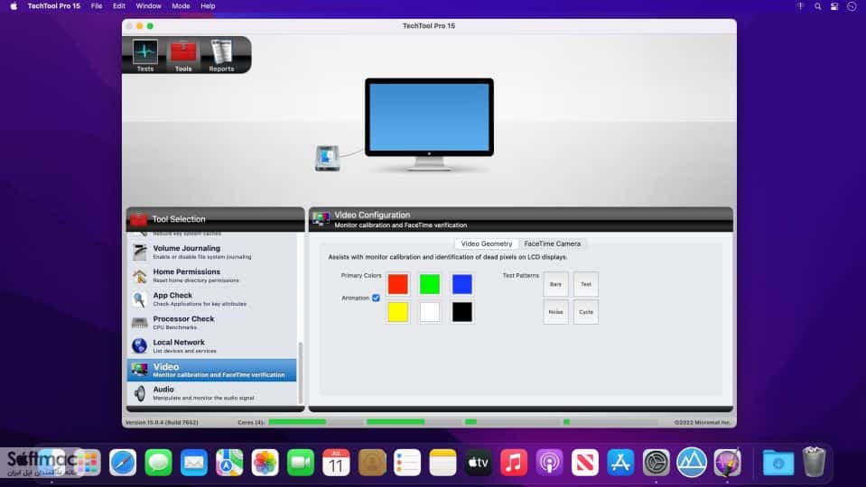Run the Cycle test pattern

(586, 312)
